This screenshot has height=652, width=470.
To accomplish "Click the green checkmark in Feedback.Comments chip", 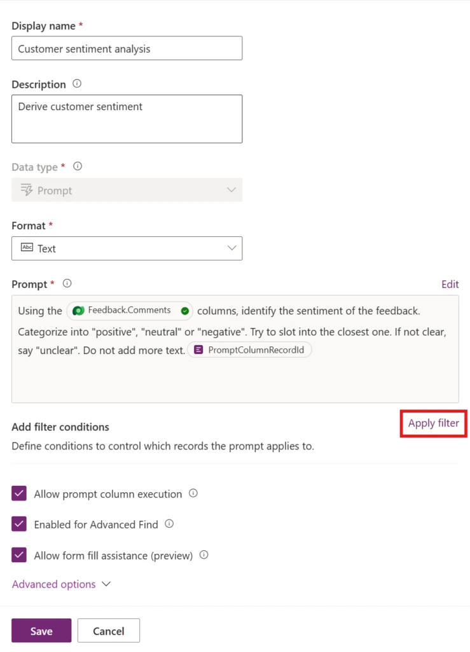I will 185,311.
